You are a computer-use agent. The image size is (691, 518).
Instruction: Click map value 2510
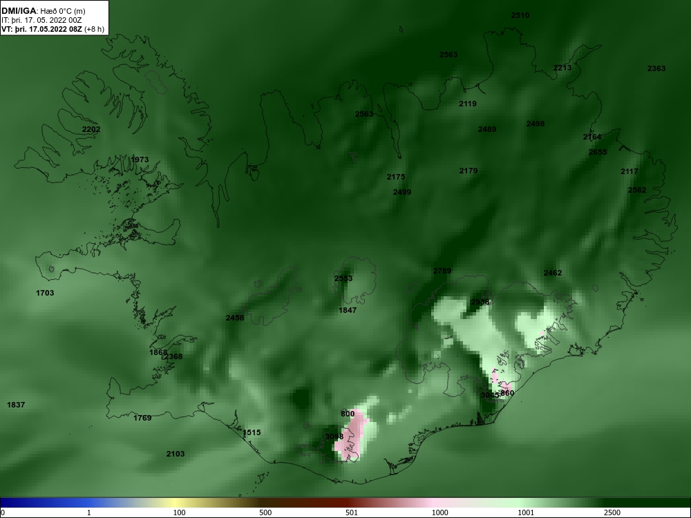[x=520, y=15]
